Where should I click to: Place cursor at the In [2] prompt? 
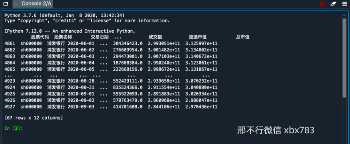pyautogui.click(x=14, y=128)
